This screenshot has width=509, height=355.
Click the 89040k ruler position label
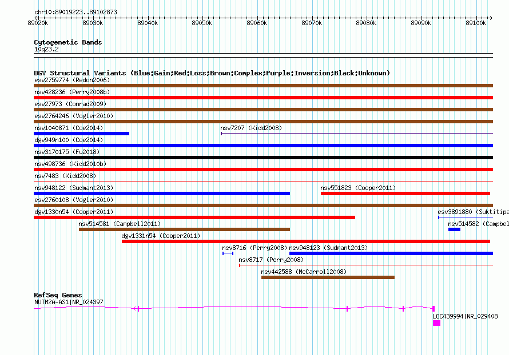148,23
